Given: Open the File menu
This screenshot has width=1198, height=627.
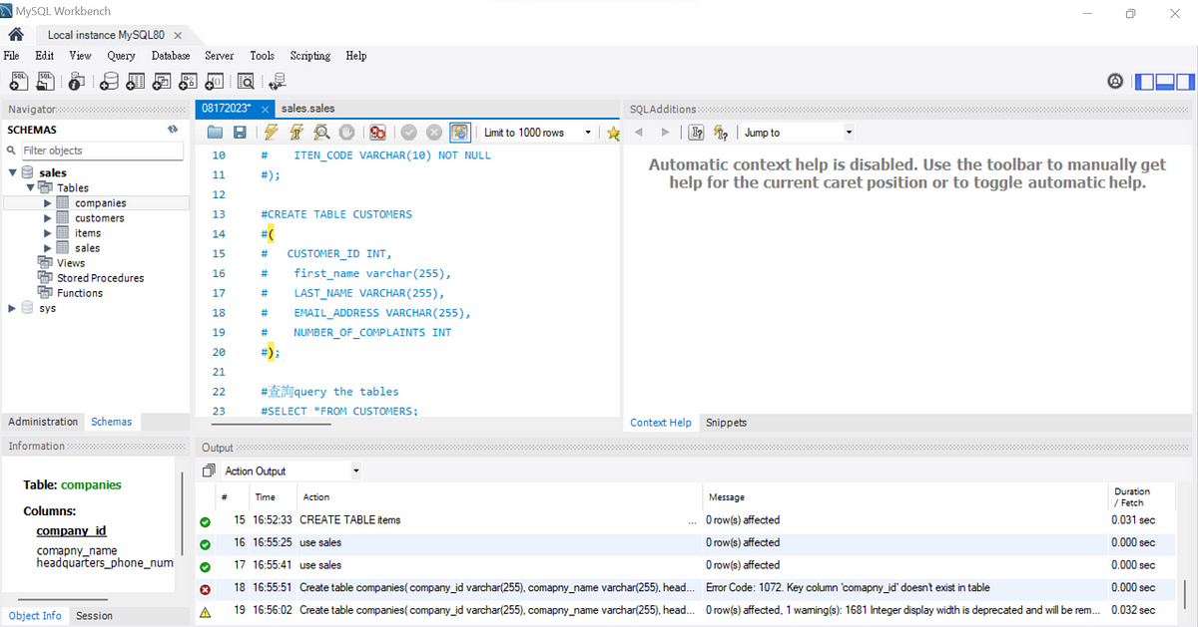Looking at the screenshot, I should point(12,56).
